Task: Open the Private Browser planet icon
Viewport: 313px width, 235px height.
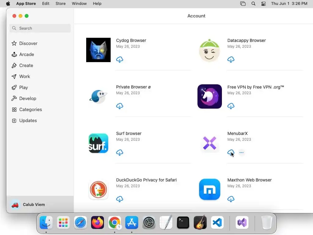Action: [98, 96]
